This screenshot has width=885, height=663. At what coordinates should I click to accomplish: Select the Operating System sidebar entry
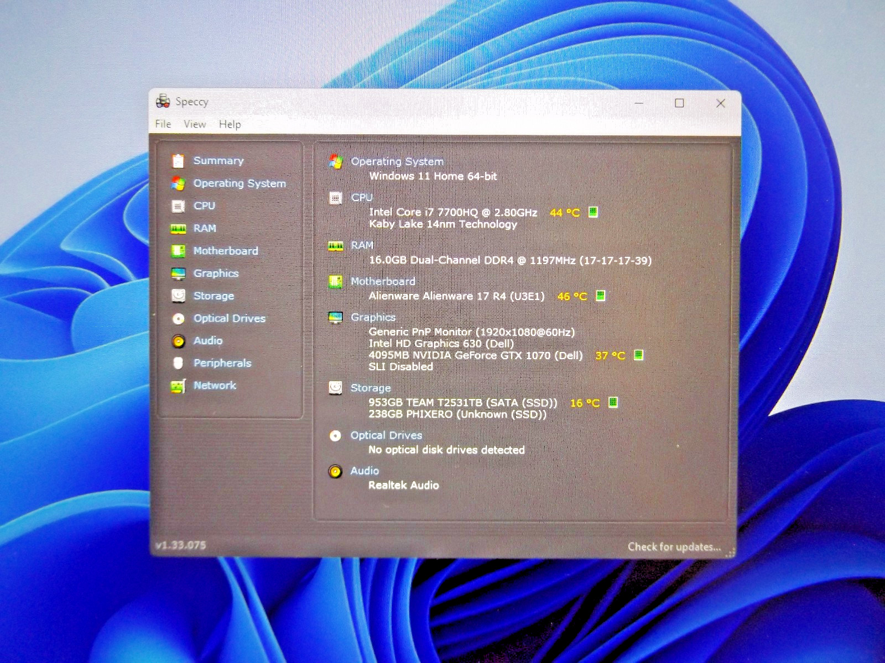[x=240, y=183]
